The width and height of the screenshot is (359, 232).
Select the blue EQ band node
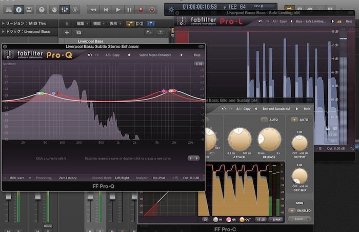53,93
